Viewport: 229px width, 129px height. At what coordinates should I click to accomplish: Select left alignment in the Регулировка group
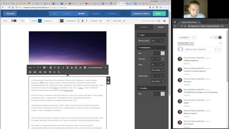coord(79,21)
